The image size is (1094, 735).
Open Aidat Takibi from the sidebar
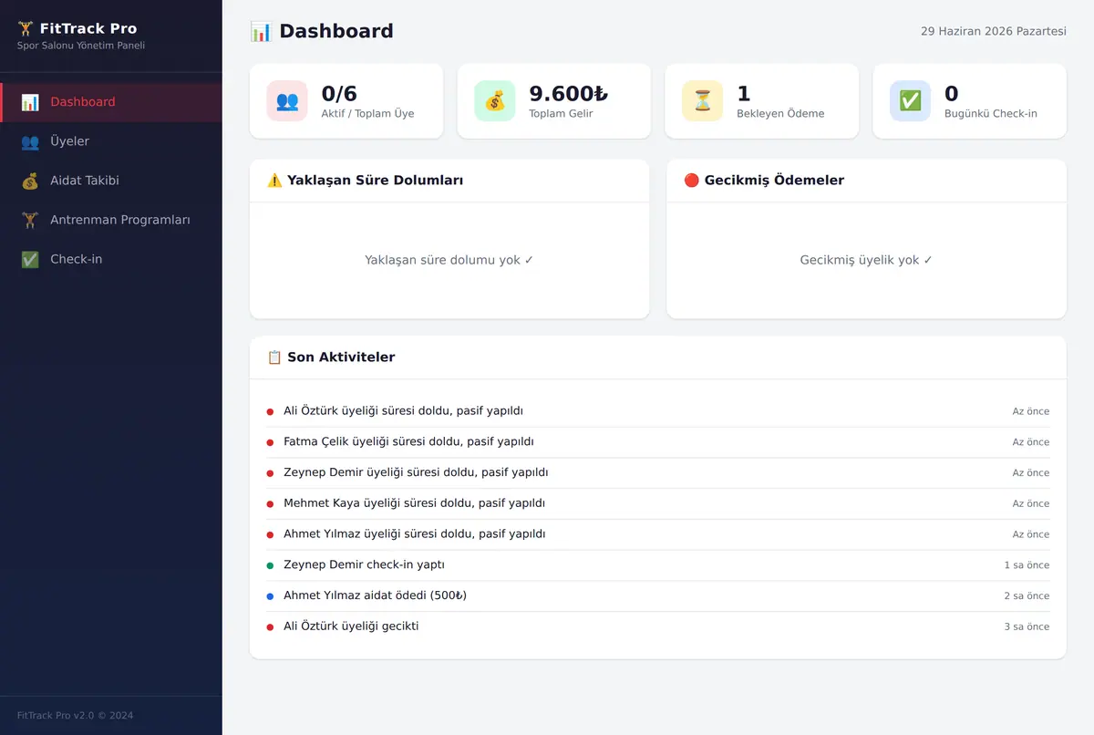pyautogui.click(x=111, y=181)
